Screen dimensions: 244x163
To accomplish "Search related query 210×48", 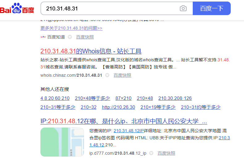I will (145, 98).
